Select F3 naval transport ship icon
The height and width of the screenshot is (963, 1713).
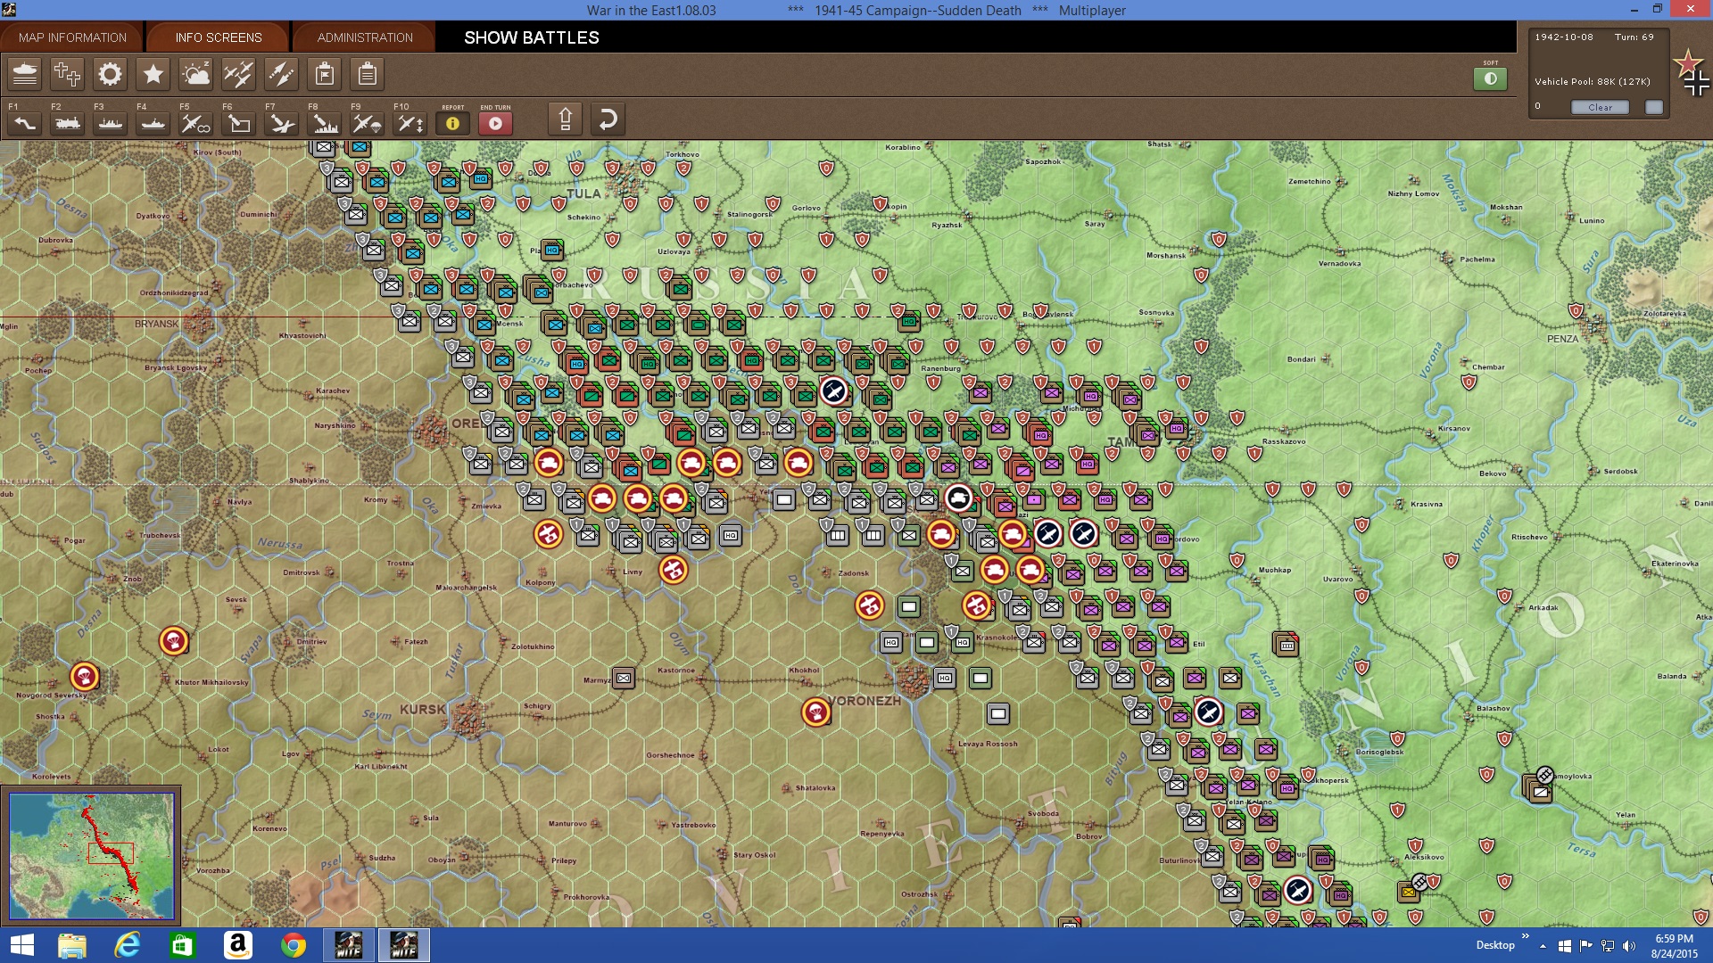(x=110, y=123)
